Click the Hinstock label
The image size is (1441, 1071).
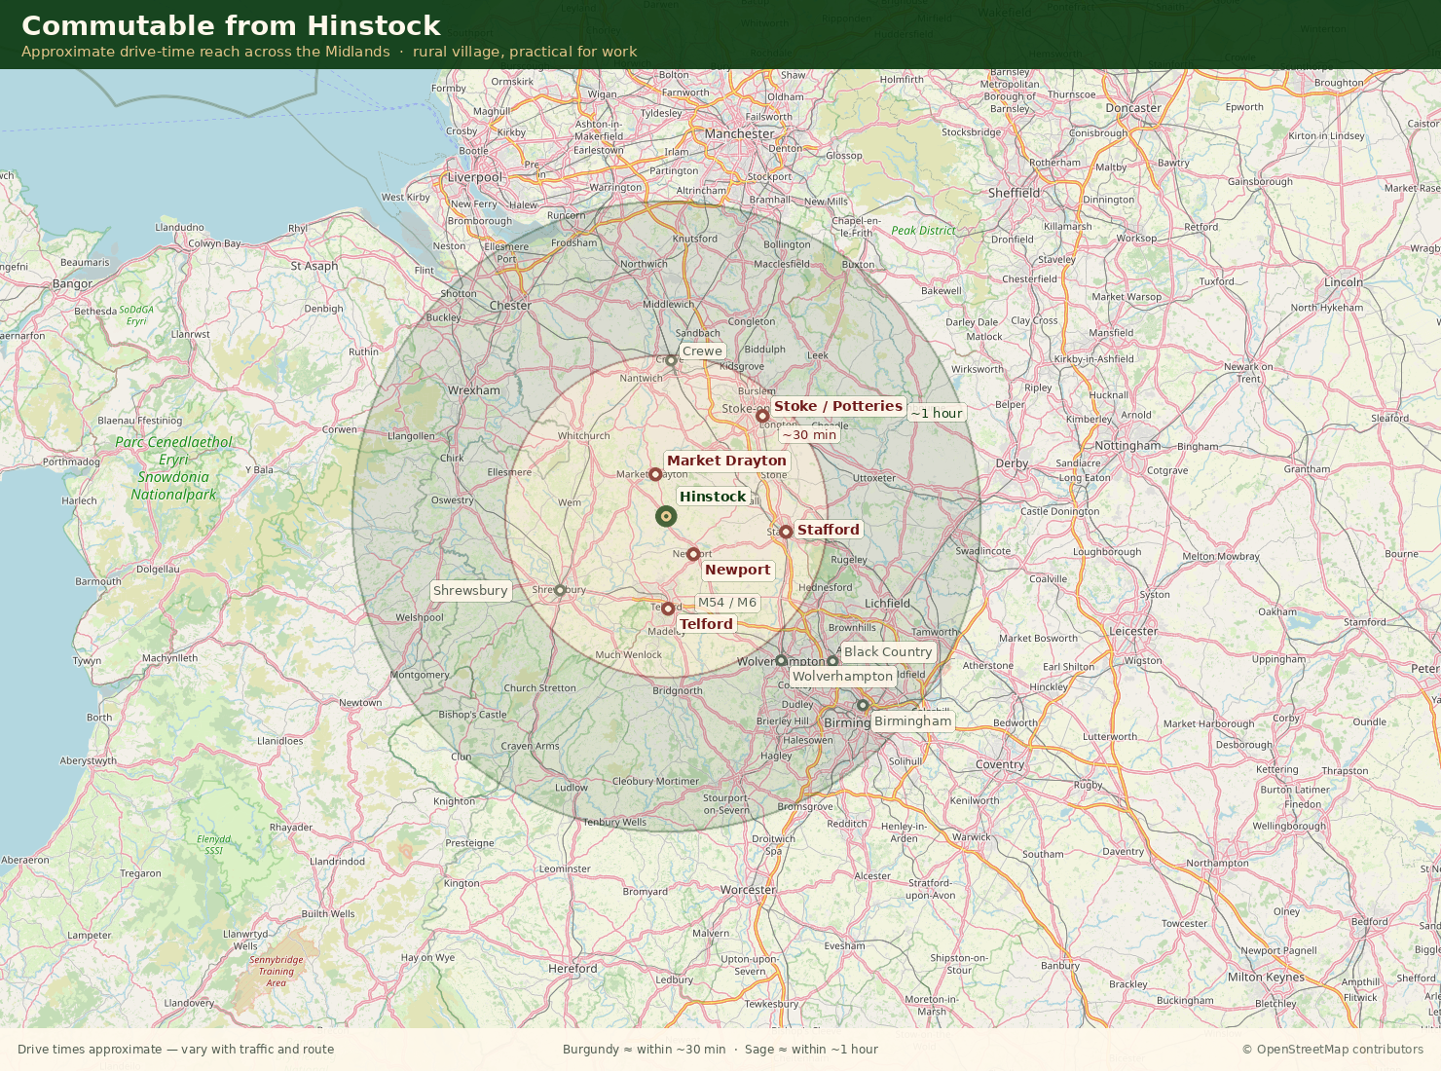click(x=713, y=497)
